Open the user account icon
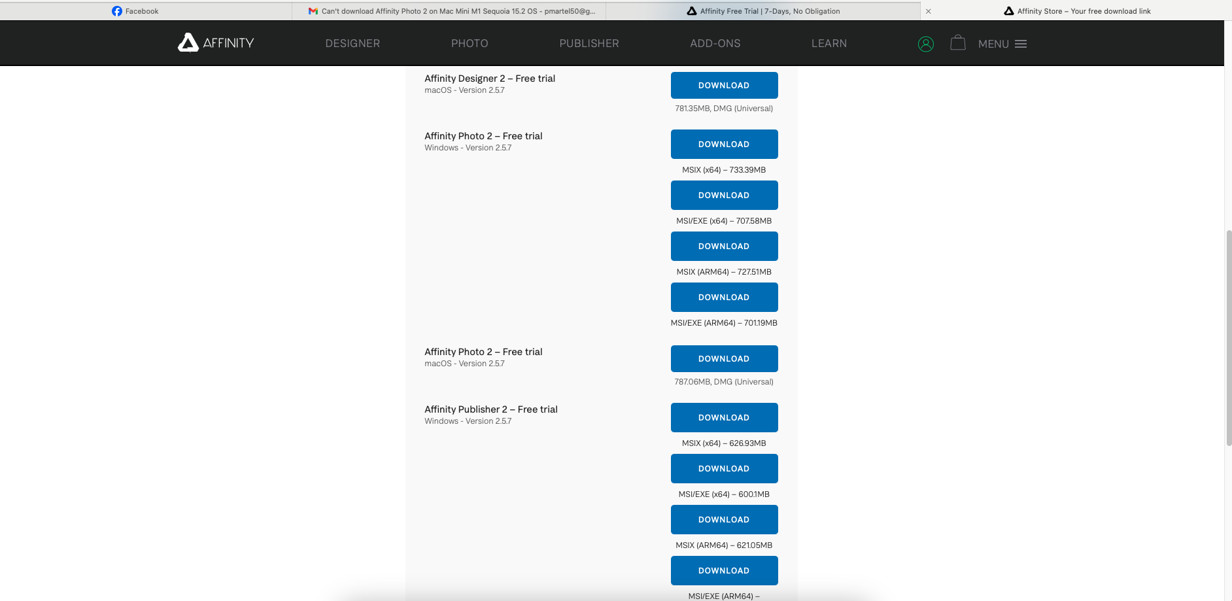Screen dimensions: 1232x601 point(925,44)
